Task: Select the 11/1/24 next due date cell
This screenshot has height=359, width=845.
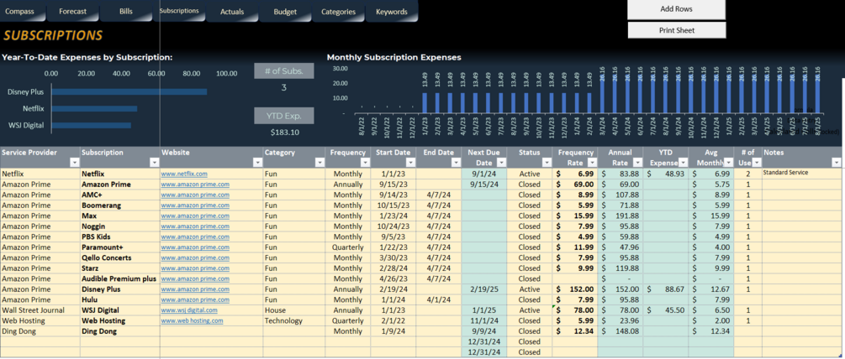Action: pyautogui.click(x=484, y=321)
